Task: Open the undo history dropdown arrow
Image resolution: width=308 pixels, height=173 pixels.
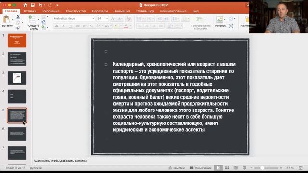Action: click(44, 5)
